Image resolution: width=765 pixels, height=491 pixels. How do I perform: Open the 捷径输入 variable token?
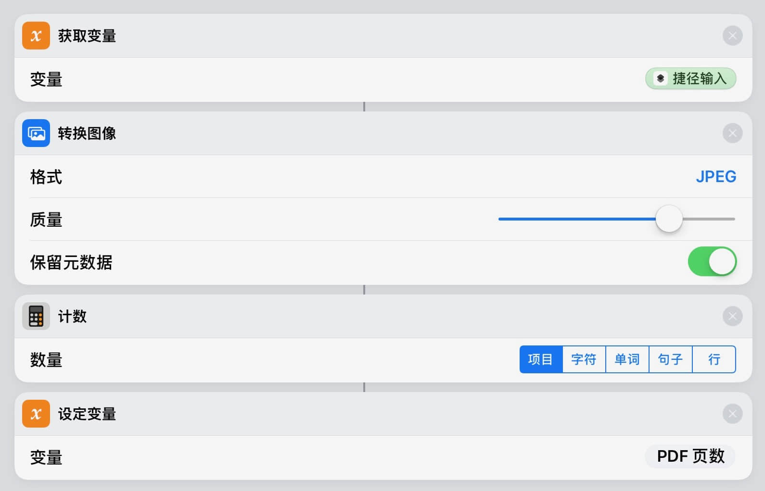click(690, 79)
